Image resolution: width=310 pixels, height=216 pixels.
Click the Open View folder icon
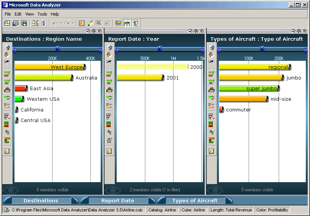pyautogui.click(x=15, y=23)
